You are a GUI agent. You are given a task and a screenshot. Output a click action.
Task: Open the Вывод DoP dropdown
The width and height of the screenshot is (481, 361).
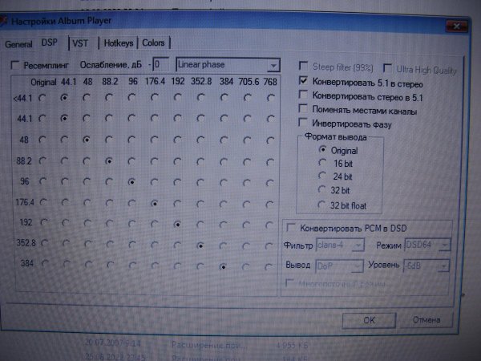[x=339, y=266]
